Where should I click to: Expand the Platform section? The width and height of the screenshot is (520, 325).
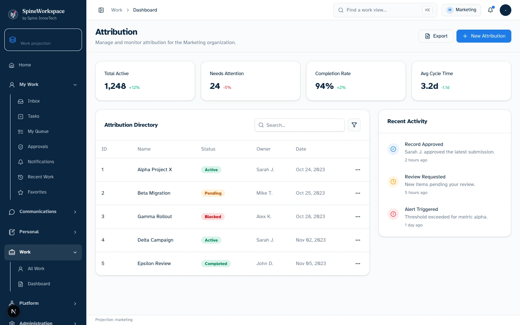point(43,303)
